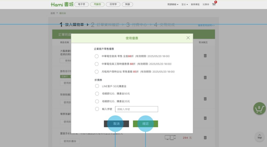Switch to the 月讀包 tab
Screen dimensions: 267x147
(x=97, y=4)
